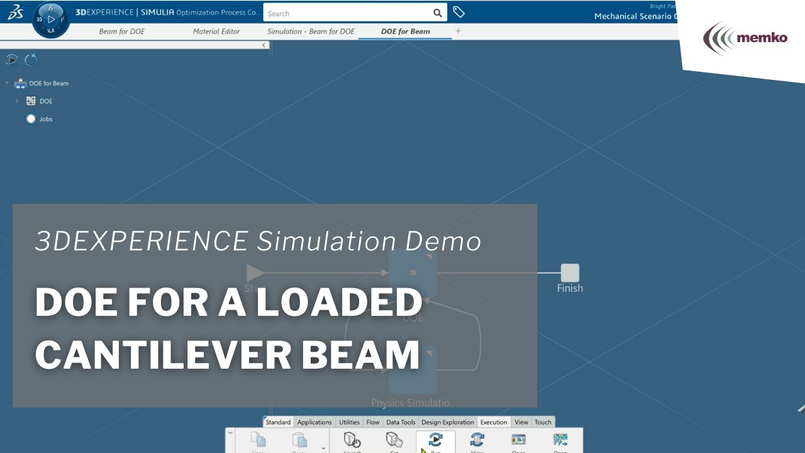Select the DOE for Beam tab
Image resolution: width=805 pixels, height=453 pixels.
[406, 31]
